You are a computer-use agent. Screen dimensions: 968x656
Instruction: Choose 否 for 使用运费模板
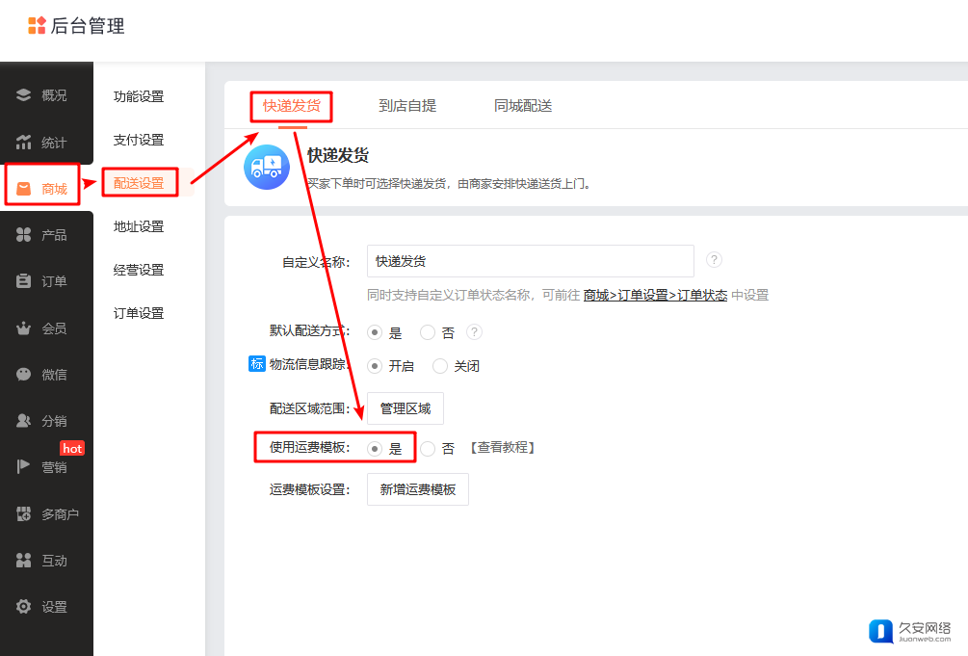pyautogui.click(x=429, y=448)
